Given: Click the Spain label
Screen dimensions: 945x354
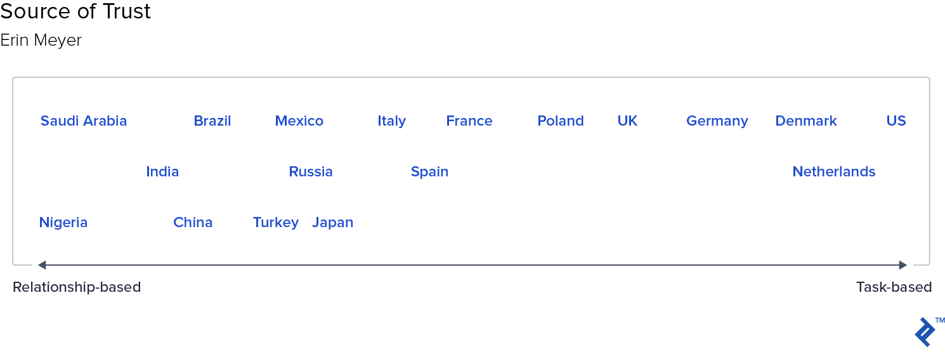Looking at the screenshot, I should 430,172.
